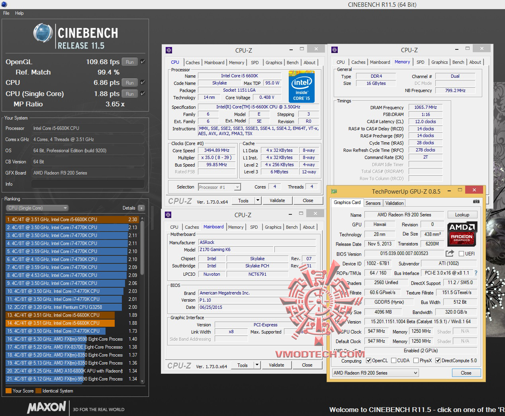
Task: Click the CPU-Z icon of the CPU tab window
Action: pos(168,50)
